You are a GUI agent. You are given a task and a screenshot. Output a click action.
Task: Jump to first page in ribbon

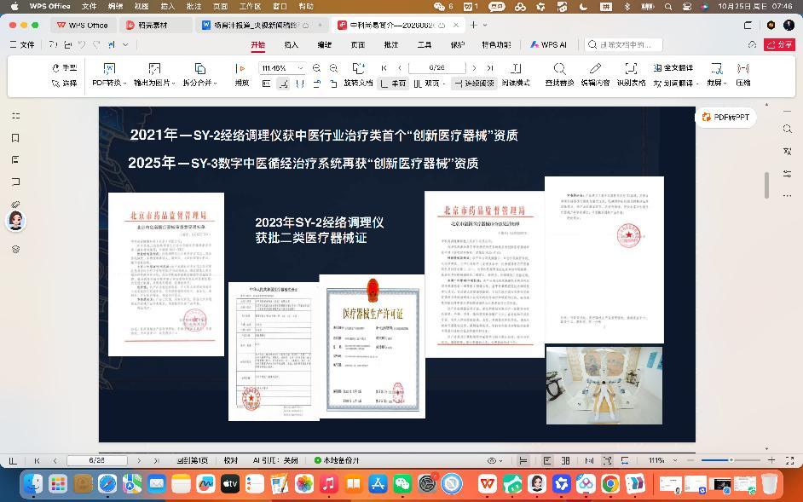[x=384, y=67]
